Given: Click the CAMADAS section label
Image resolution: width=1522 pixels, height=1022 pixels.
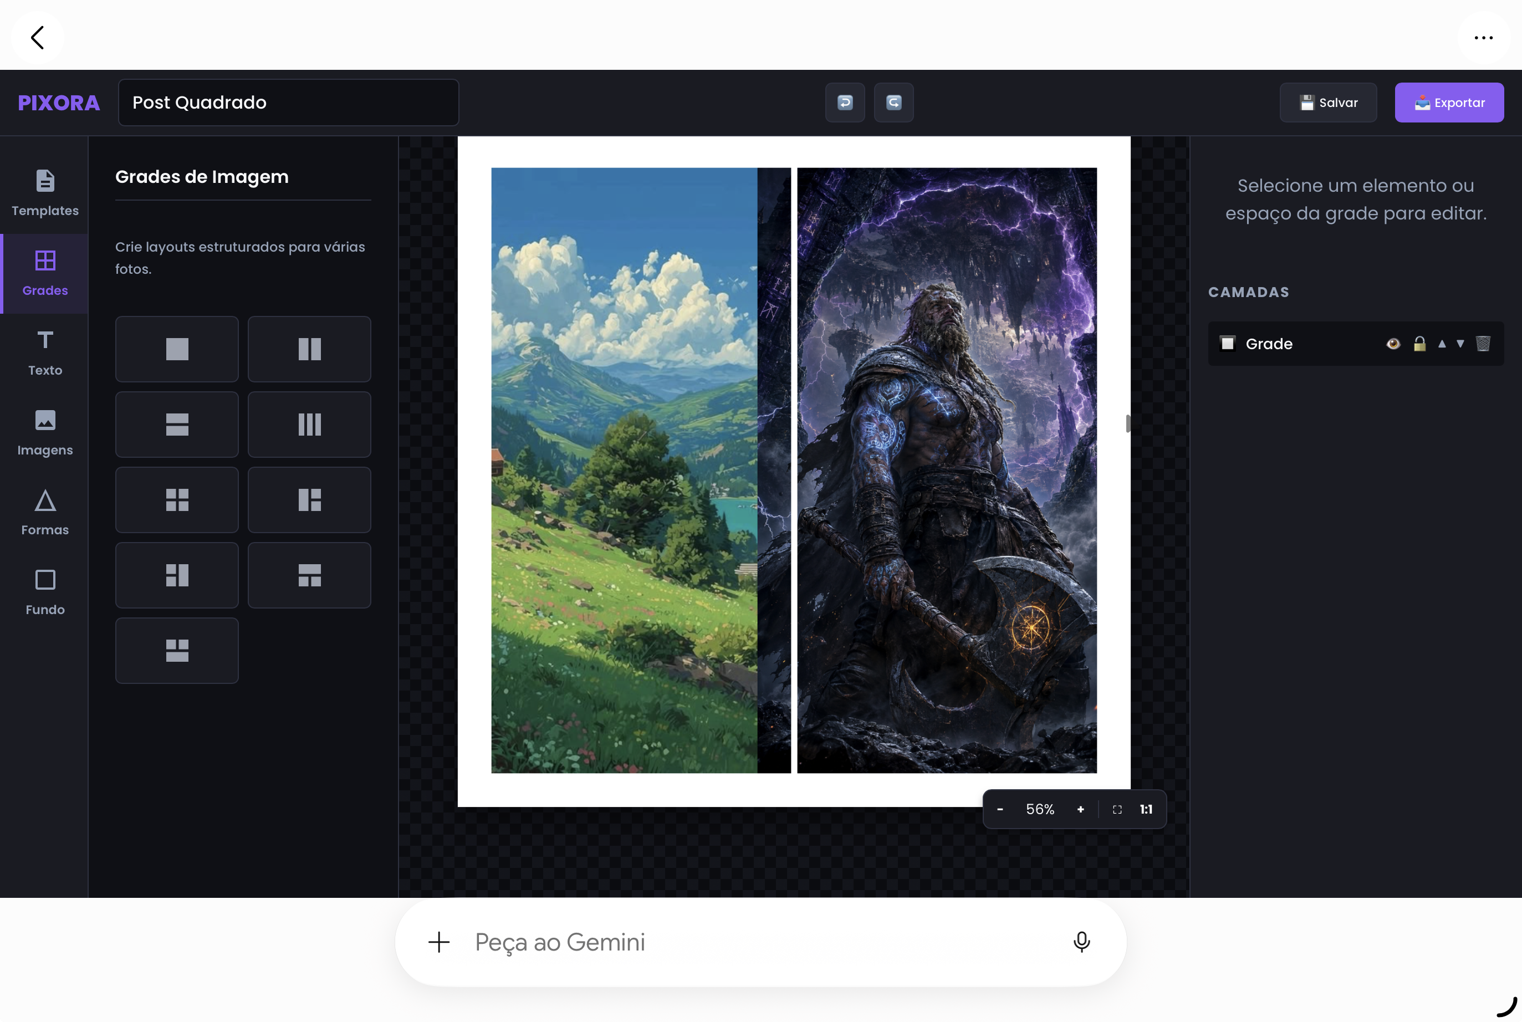Looking at the screenshot, I should point(1248,292).
